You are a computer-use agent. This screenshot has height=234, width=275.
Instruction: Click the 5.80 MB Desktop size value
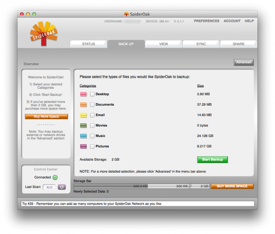pyautogui.click(x=203, y=94)
